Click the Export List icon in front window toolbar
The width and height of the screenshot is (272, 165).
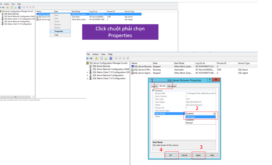click(x=105, y=58)
